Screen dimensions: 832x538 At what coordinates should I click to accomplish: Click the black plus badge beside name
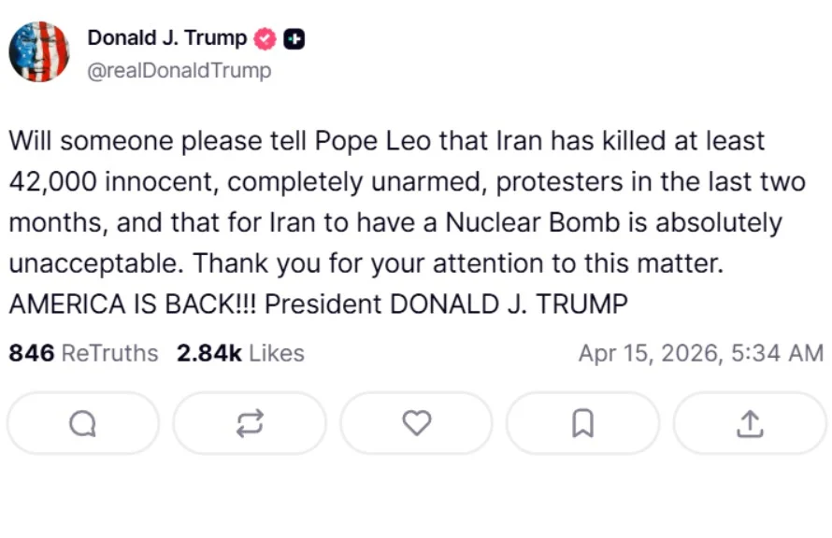point(294,39)
